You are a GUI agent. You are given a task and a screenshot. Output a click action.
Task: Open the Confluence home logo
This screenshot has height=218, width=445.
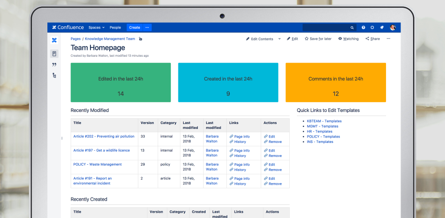click(x=68, y=28)
